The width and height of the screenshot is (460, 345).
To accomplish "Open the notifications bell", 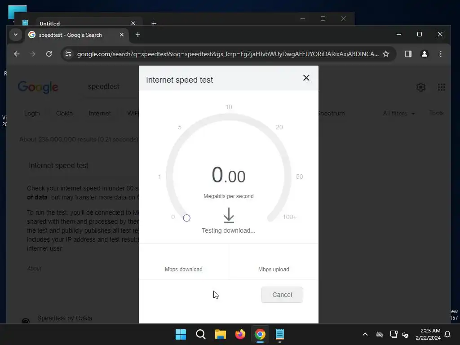I will tap(448, 334).
